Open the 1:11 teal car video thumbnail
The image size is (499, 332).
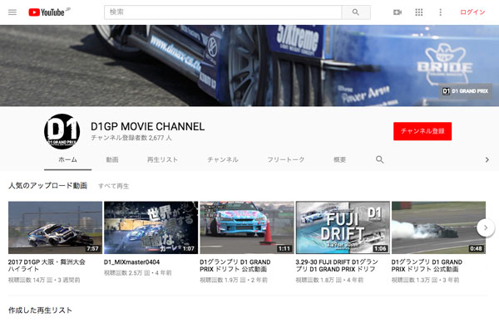(247, 227)
